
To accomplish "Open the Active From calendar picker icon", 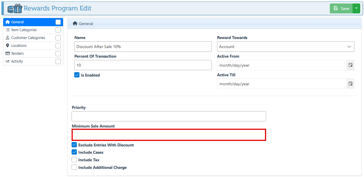I will coord(351,65).
